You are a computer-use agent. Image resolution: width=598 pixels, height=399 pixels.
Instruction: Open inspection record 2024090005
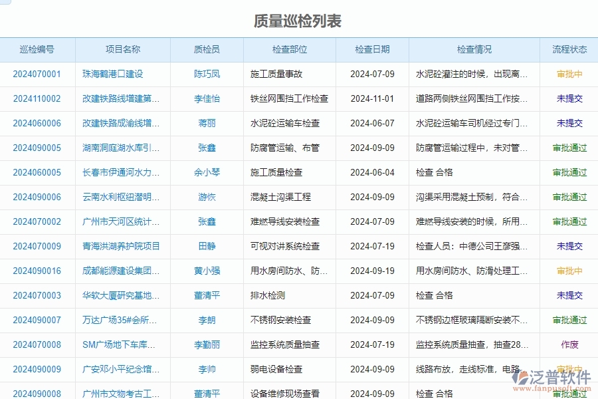click(35, 148)
